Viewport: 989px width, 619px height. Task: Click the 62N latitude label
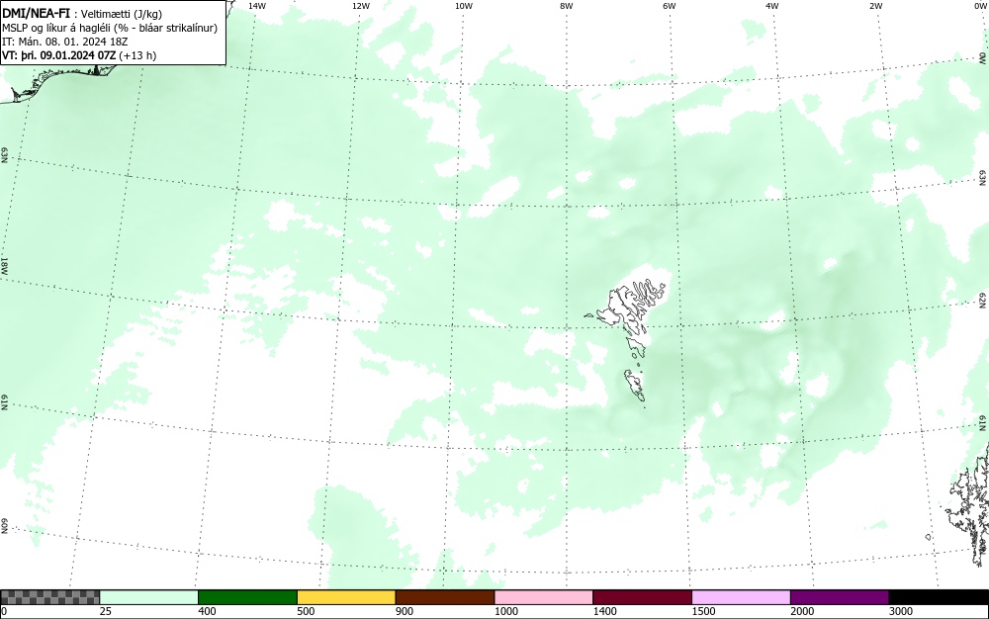(983, 300)
